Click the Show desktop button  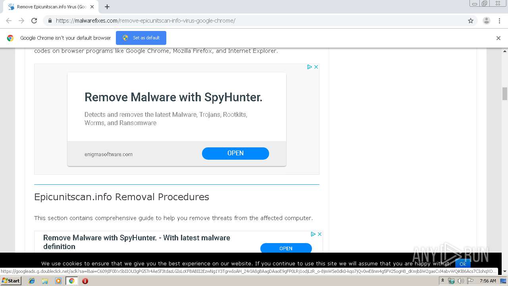coord(504,281)
